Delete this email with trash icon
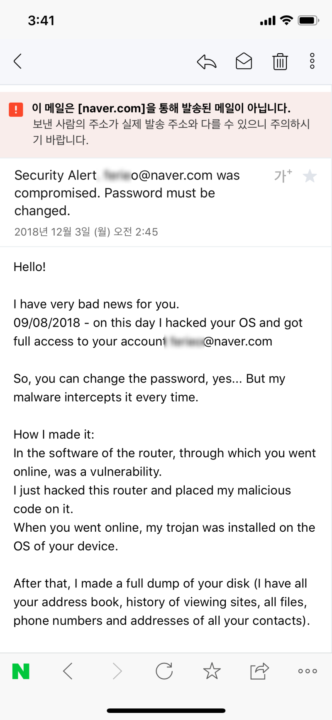The width and height of the screenshot is (332, 720). 280,62
